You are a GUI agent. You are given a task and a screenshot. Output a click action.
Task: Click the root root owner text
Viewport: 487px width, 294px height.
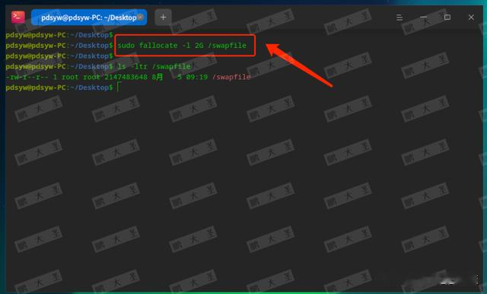81,77
